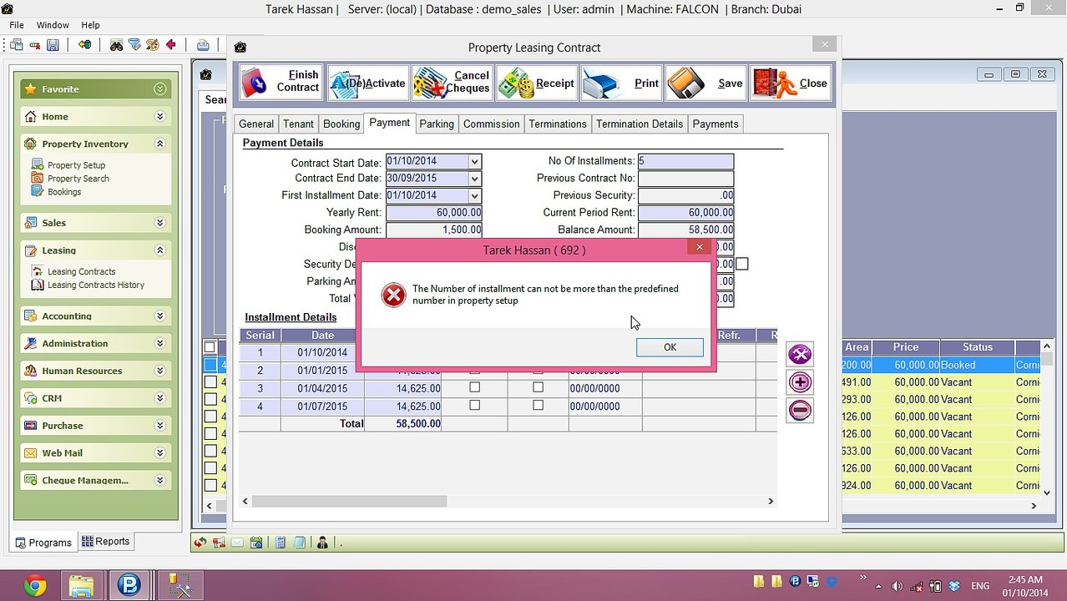Open Property Search in the sidebar
Viewport: 1067px width, 601px height.
pos(78,179)
